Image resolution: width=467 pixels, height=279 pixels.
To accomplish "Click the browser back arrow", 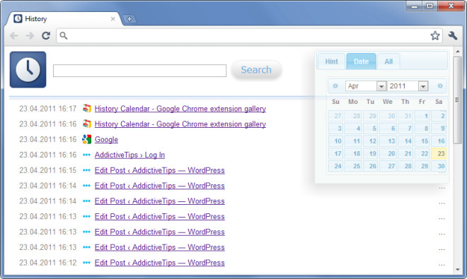I will [14, 36].
